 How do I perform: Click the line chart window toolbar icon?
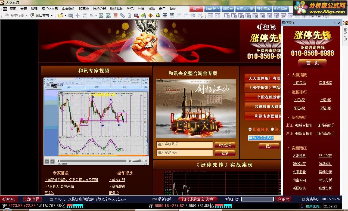point(165,15)
